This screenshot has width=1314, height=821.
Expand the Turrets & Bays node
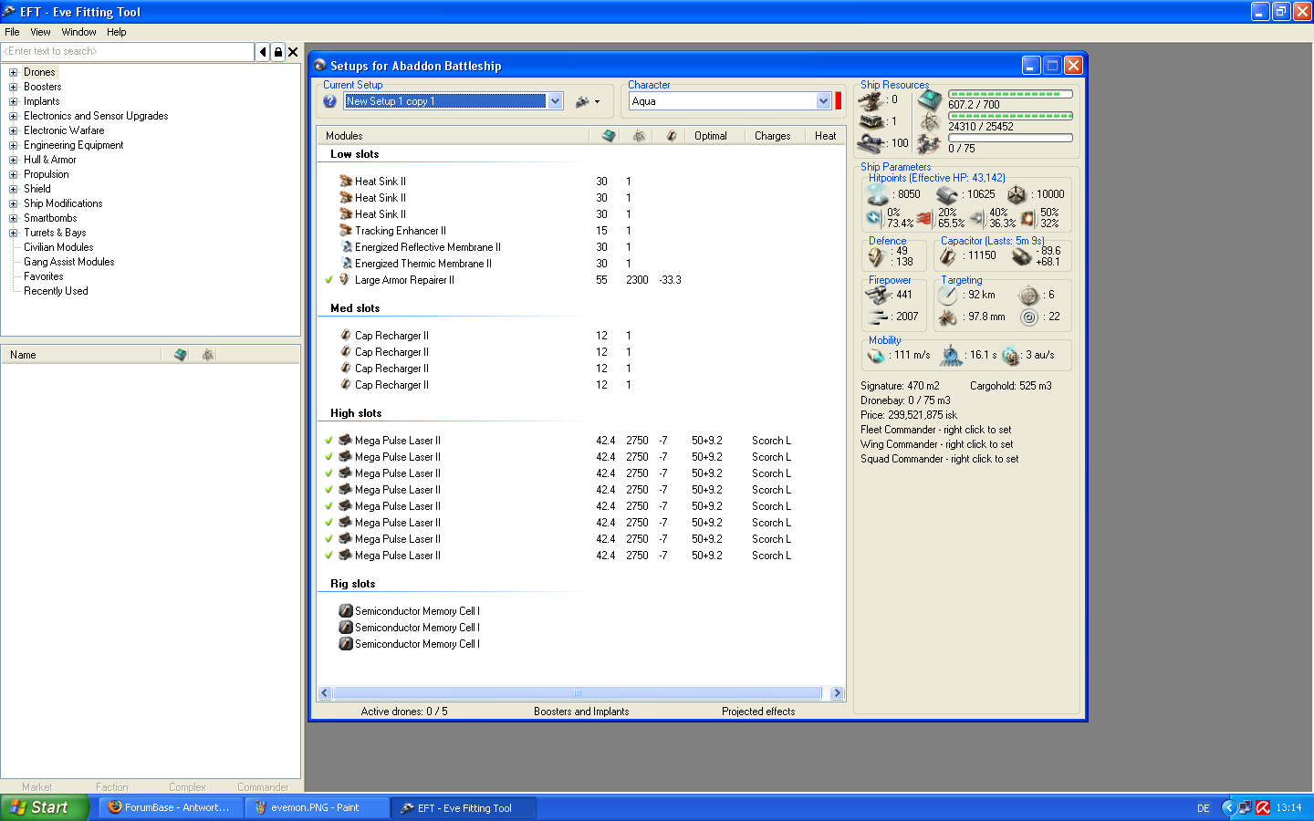point(13,233)
